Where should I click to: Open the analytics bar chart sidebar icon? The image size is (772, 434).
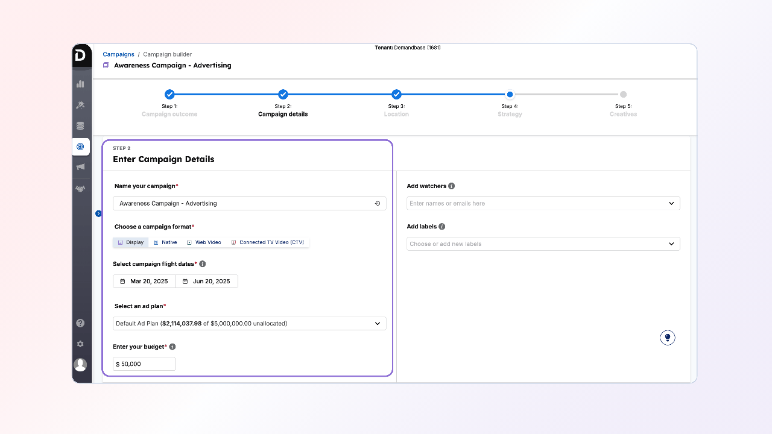click(80, 84)
